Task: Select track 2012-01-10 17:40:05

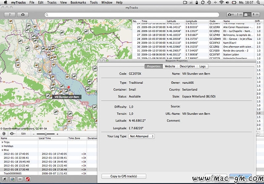Action: tap(49, 154)
